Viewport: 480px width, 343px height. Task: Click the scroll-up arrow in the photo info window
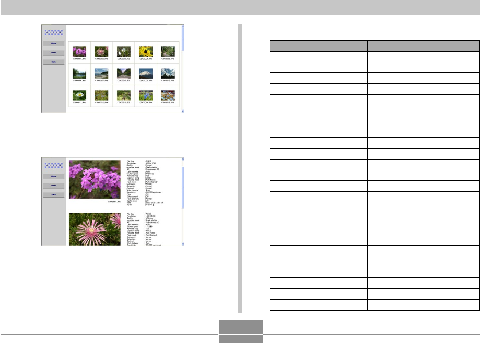(x=183, y=159)
